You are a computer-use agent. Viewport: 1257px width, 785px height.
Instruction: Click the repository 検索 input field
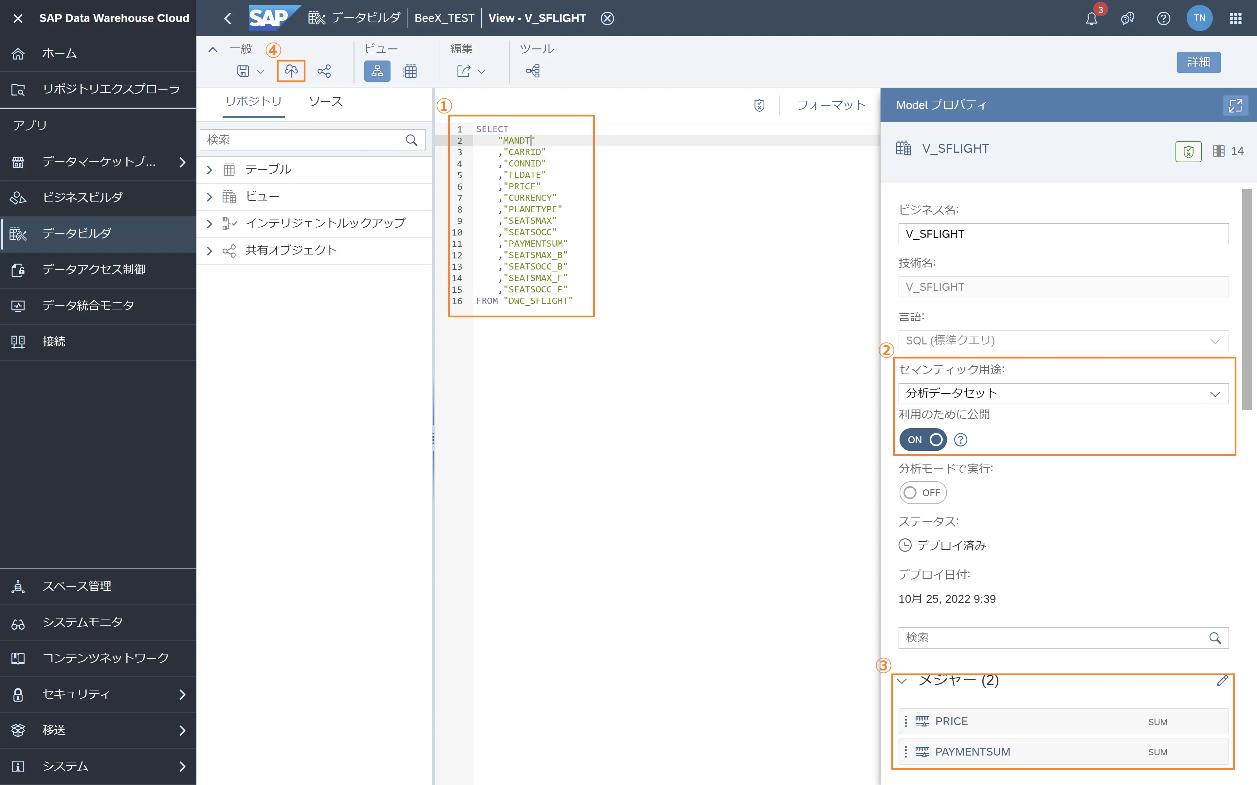coord(313,140)
